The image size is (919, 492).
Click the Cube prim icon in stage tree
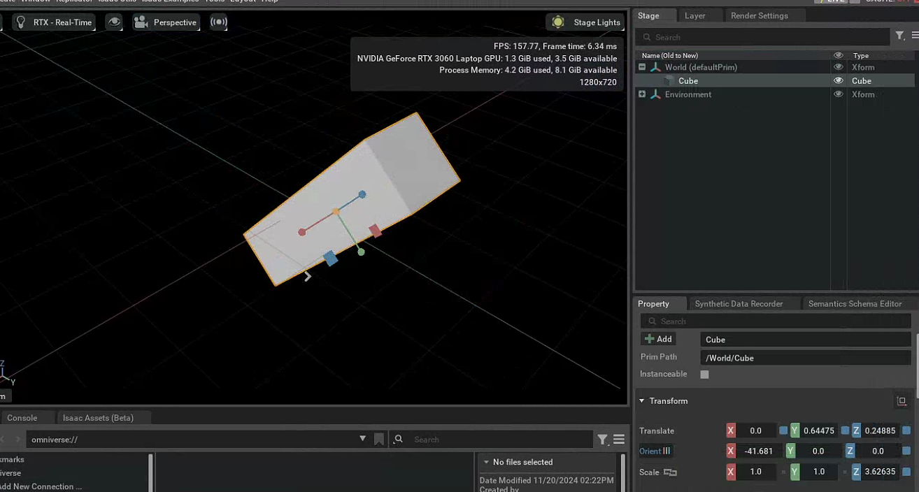coord(669,81)
